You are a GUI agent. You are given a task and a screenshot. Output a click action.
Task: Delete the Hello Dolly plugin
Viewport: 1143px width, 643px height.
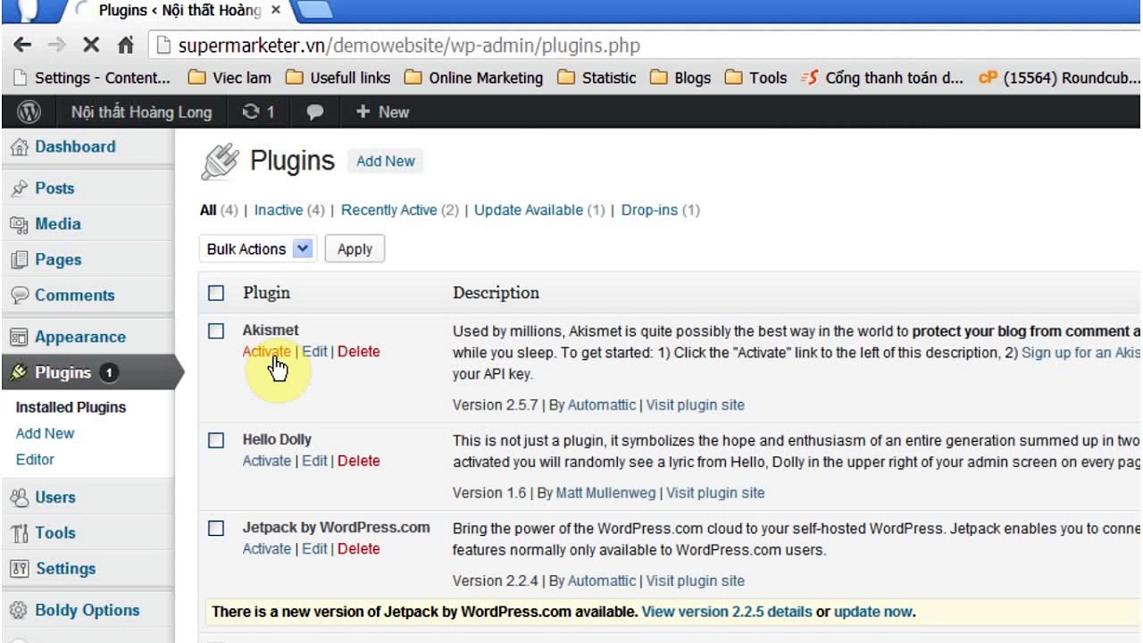pos(359,461)
